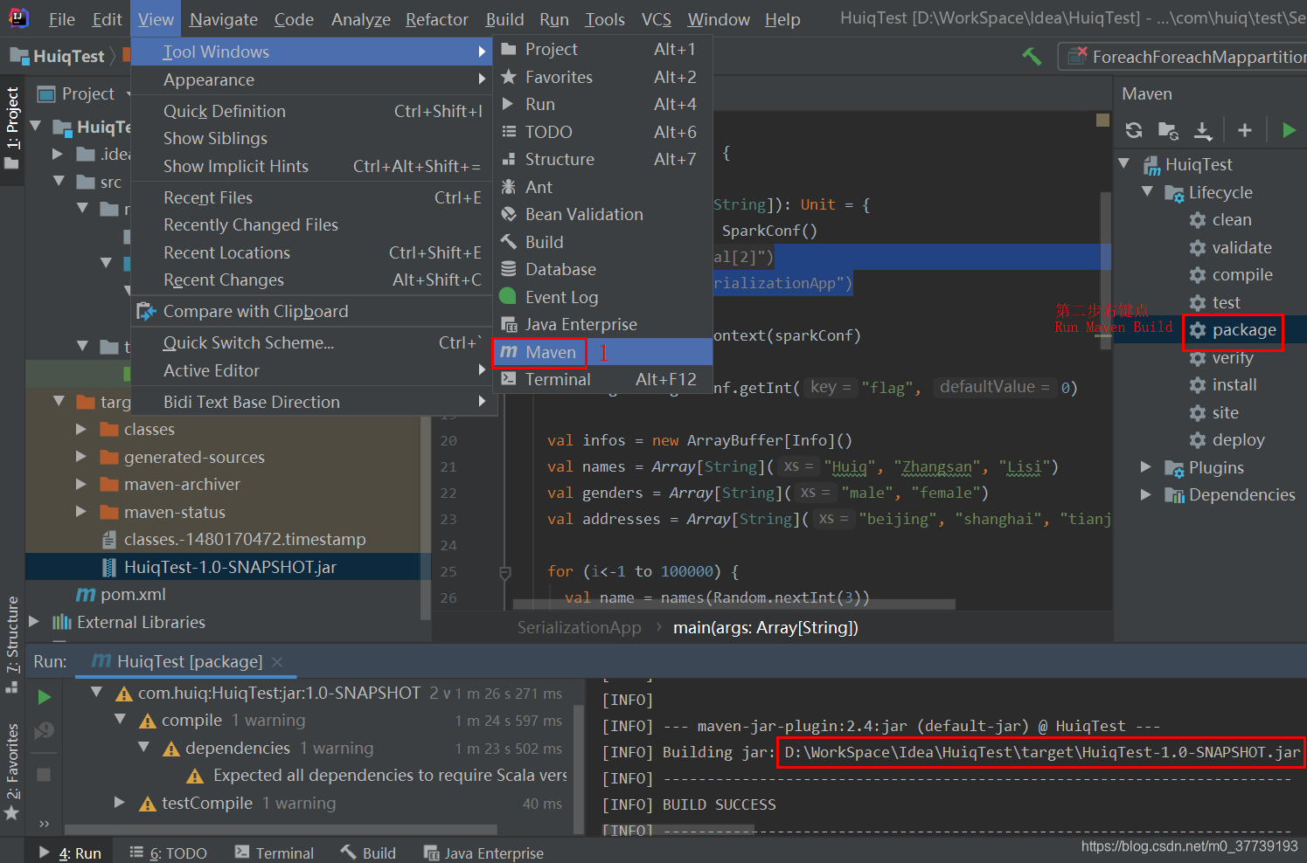Expand the generated-sources folder
The image size is (1307, 863).
81,457
